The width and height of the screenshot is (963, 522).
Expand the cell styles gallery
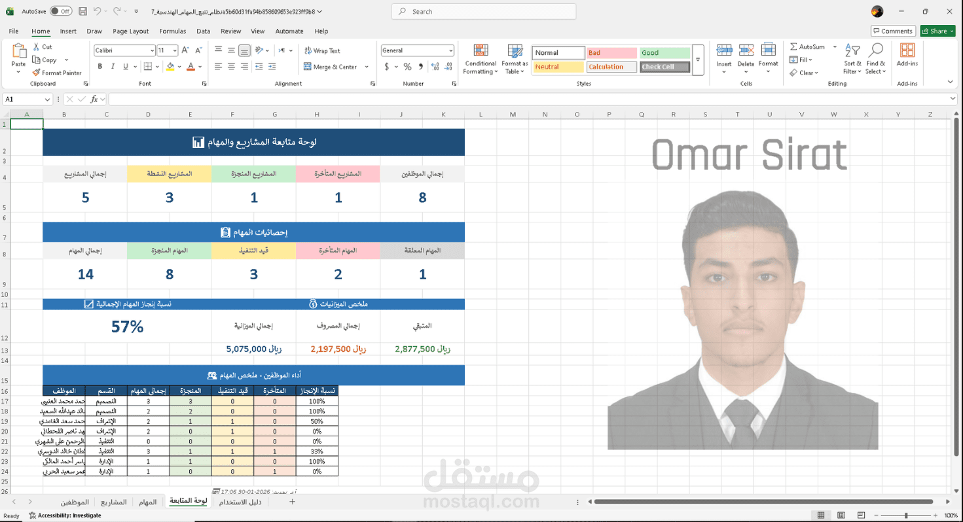tap(698, 60)
